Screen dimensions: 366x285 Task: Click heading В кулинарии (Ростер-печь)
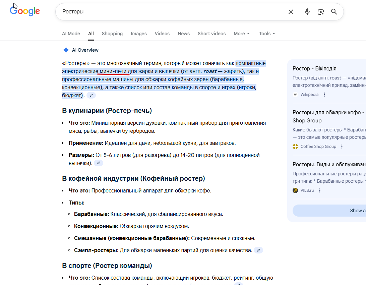[107, 111]
